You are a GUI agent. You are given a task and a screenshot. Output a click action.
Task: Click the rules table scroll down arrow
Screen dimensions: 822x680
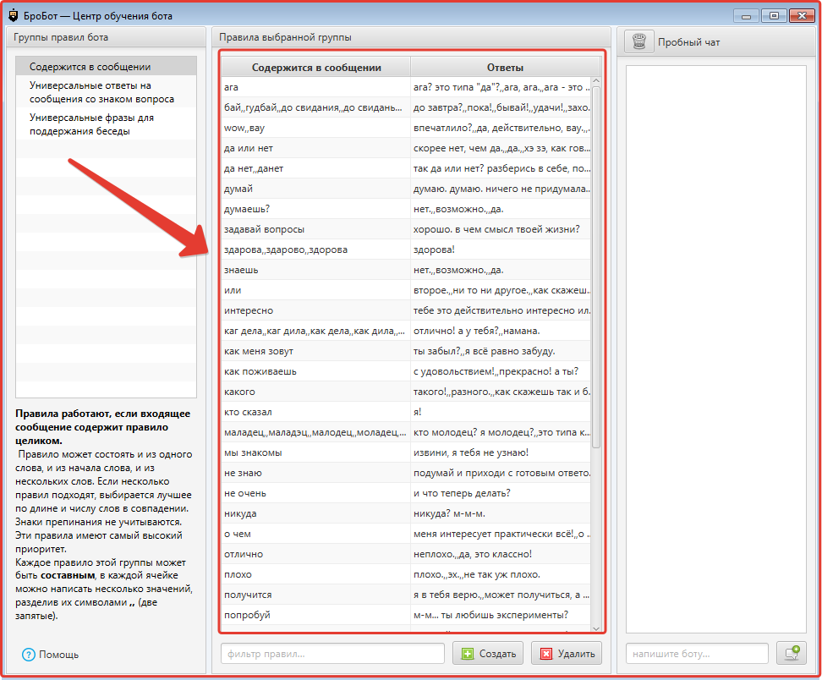pyautogui.click(x=596, y=628)
